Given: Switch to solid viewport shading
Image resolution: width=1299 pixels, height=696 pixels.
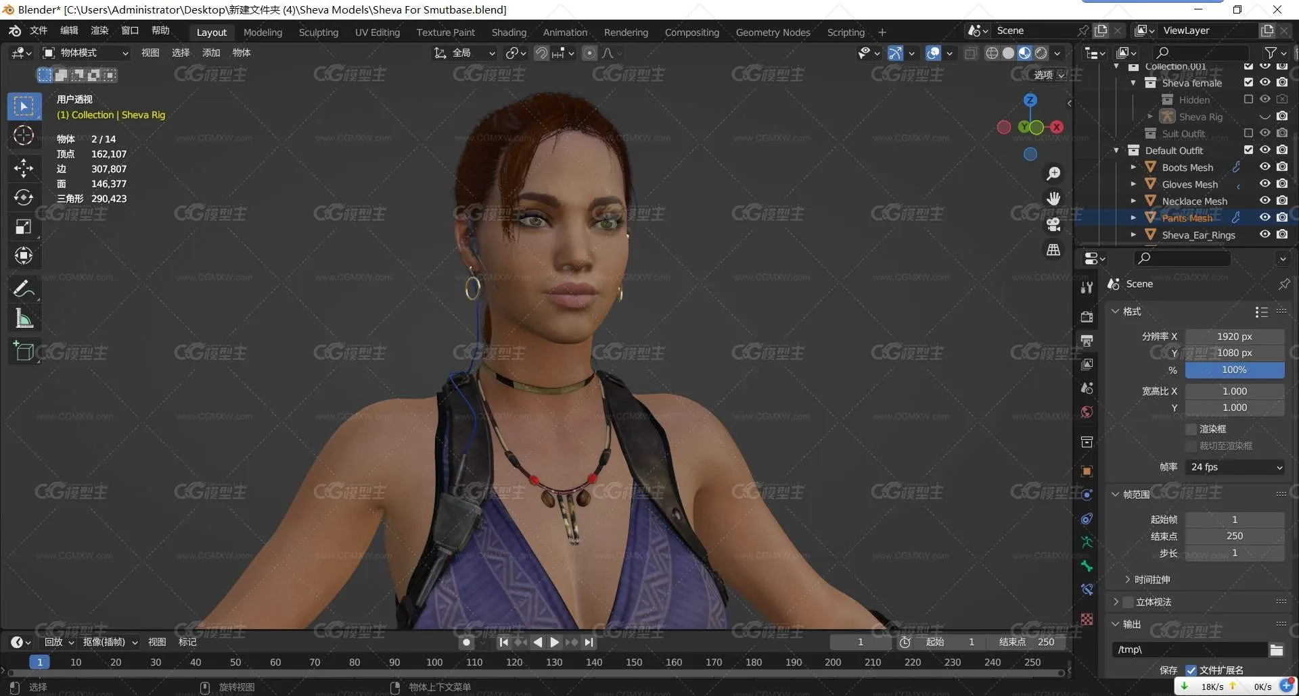Looking at the screenshot, I should click(x=1008, y=53).
